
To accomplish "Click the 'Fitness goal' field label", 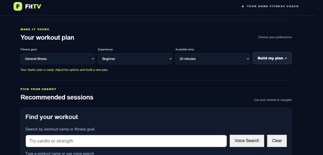I will click(x=28, y=50).
